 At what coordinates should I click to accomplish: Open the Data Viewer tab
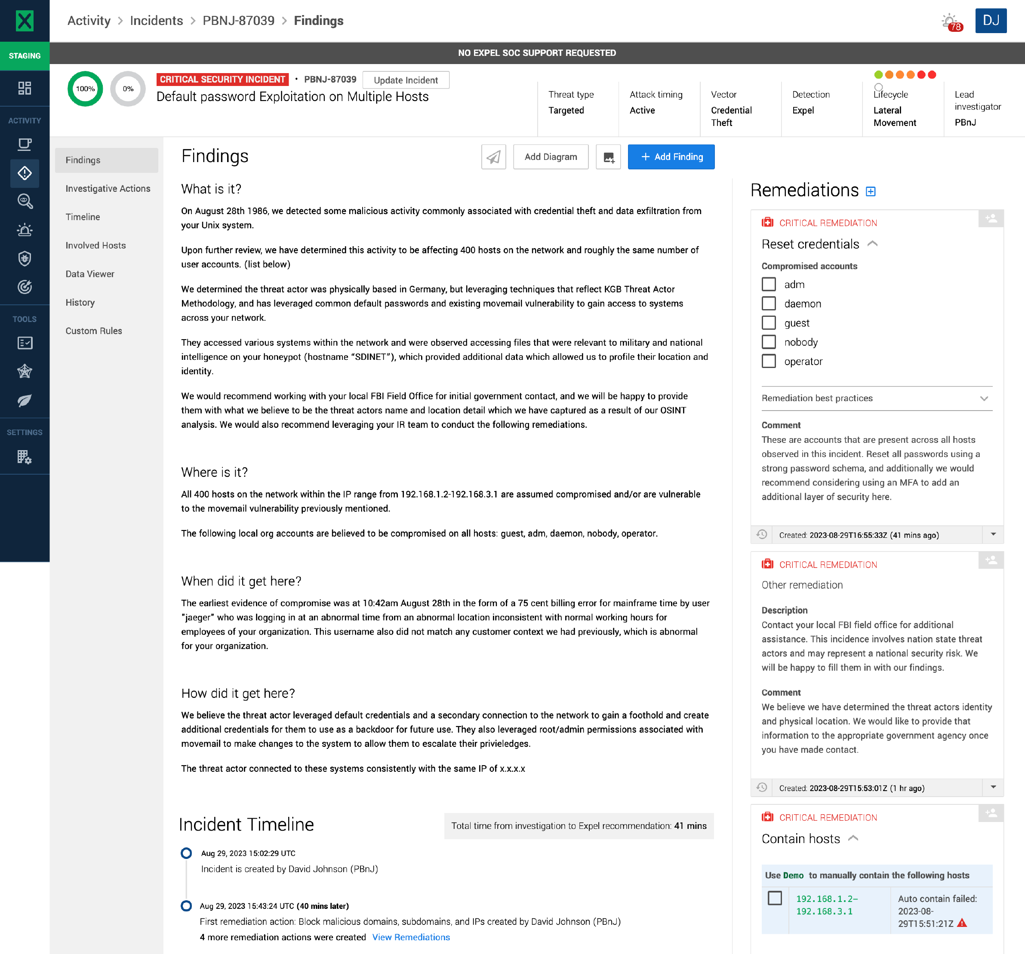click(107, 274)
